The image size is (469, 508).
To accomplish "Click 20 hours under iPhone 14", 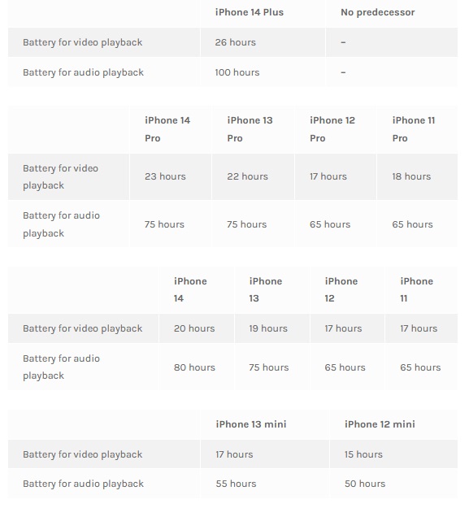I will click(x=194, y=328).
